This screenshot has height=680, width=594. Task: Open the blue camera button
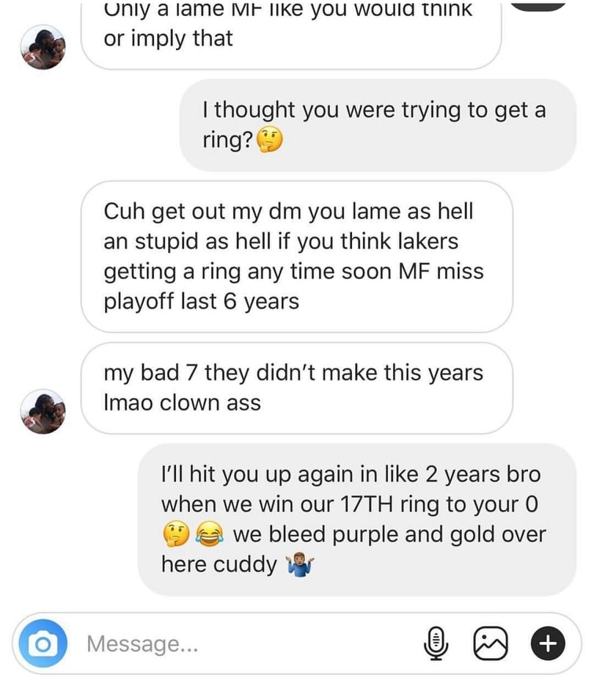(43, 643)
